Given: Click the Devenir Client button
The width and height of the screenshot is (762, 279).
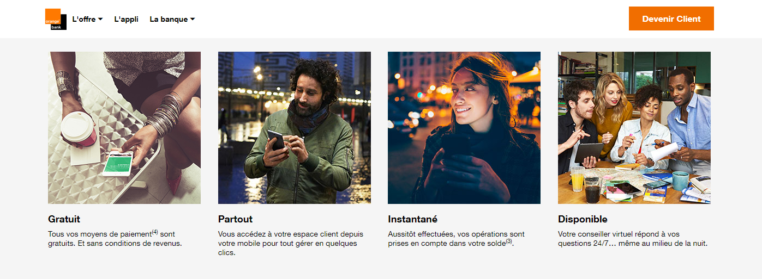Looking at the screenshot, I should coord(671,18).
